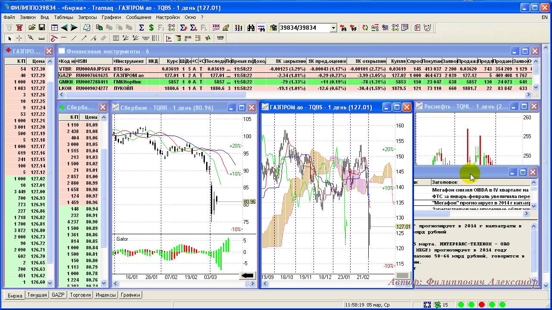The width and height of the screenshot is (552, 310).
Task: Click the financial instruments table horizontal scrollbar
Action: [x=295, y=94]
